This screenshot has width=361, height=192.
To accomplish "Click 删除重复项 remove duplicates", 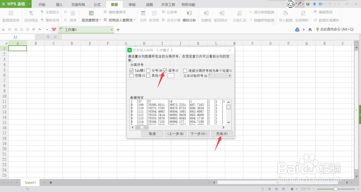I will pyautogui.click(x=115, y=12).
